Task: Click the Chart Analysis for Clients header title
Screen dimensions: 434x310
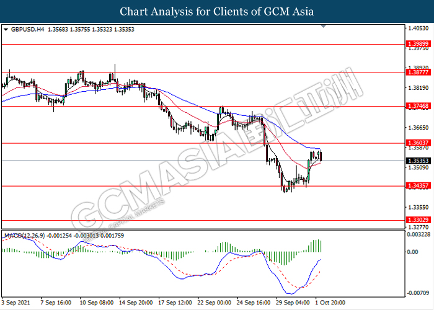Action: tap(217, 11)
